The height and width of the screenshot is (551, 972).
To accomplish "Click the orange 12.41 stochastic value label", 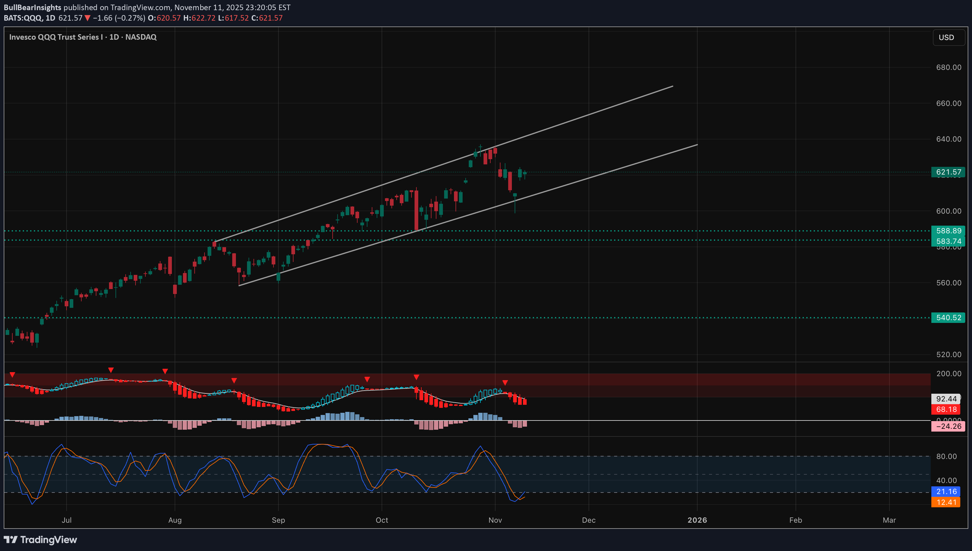I will pos(946,502).
